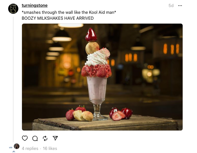The height and width of the screenshot is (153, 197).
Task: Repost the post using the arrows icon
Action: pos(45,138)
